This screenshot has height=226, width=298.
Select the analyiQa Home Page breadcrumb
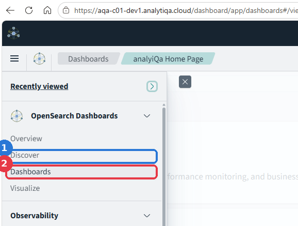coord(168,59)
